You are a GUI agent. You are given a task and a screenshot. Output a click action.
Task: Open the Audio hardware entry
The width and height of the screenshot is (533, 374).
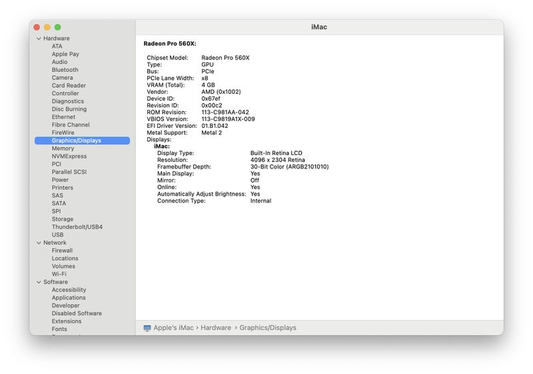[59, 62]
